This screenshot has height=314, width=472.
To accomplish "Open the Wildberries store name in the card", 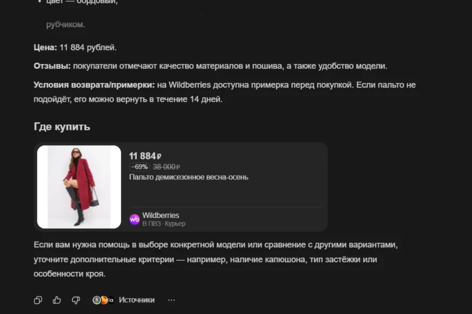I will [161, 215].
